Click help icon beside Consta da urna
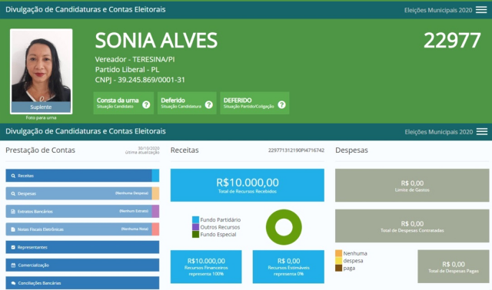The width and height of the screenshot is (492, 290). [146, 104]
